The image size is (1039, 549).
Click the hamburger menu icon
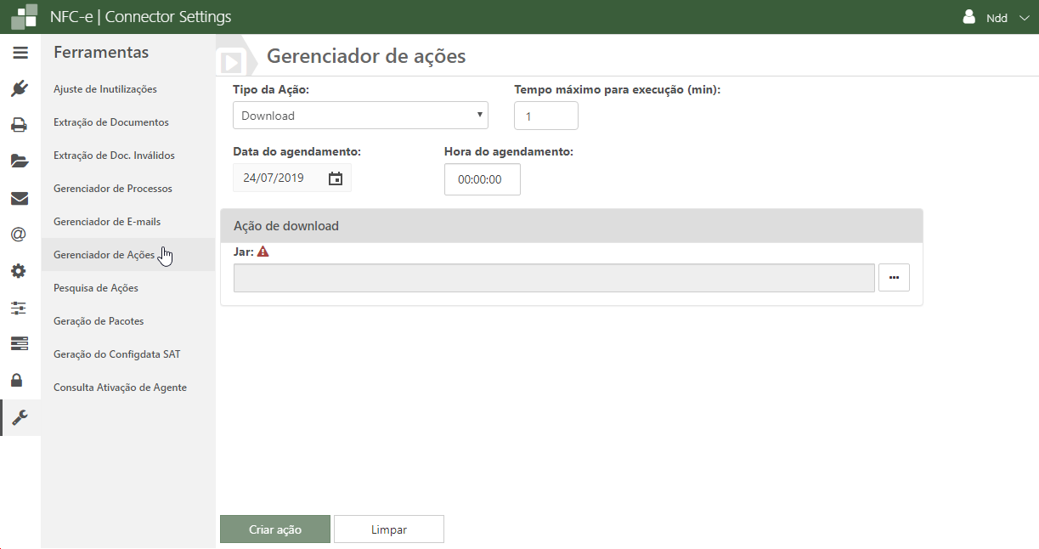20,53
